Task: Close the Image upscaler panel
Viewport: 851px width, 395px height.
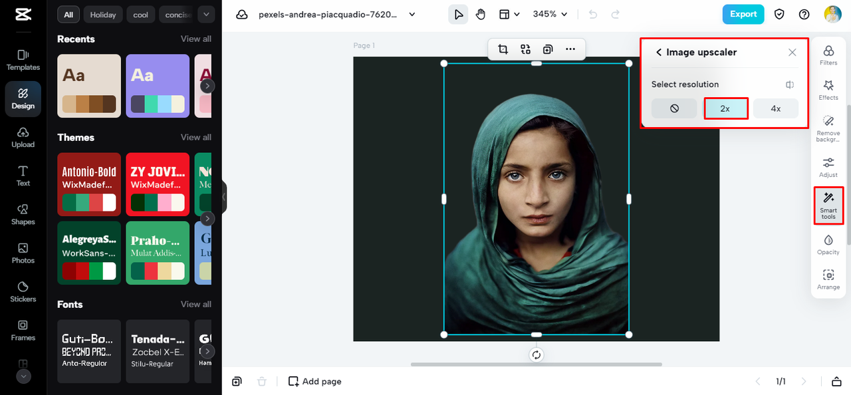Action: point(792,53)
